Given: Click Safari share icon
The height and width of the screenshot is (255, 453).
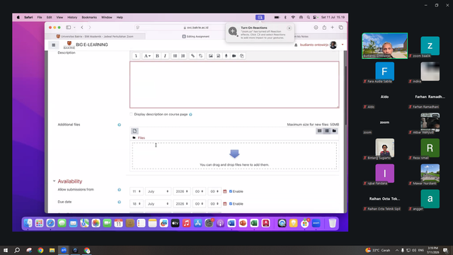Looking at the screenshot, I should pyautogui.click(x=324, y=28).
